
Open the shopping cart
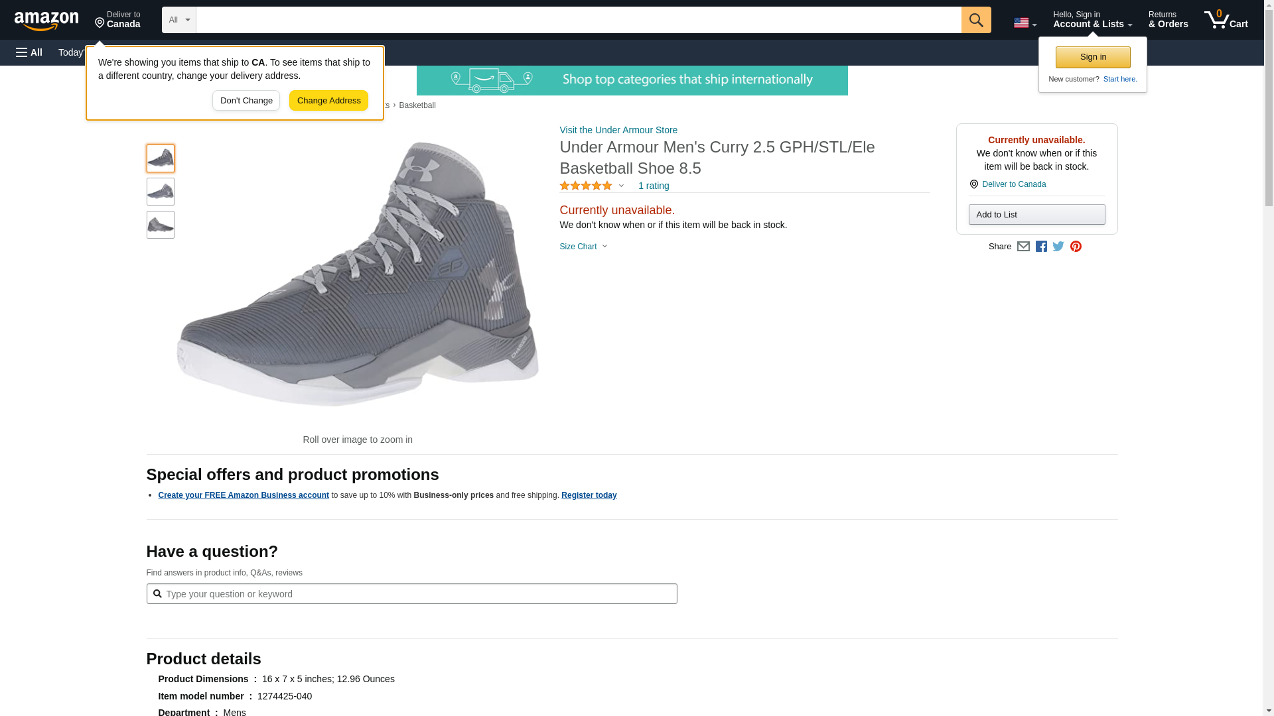1226,20
